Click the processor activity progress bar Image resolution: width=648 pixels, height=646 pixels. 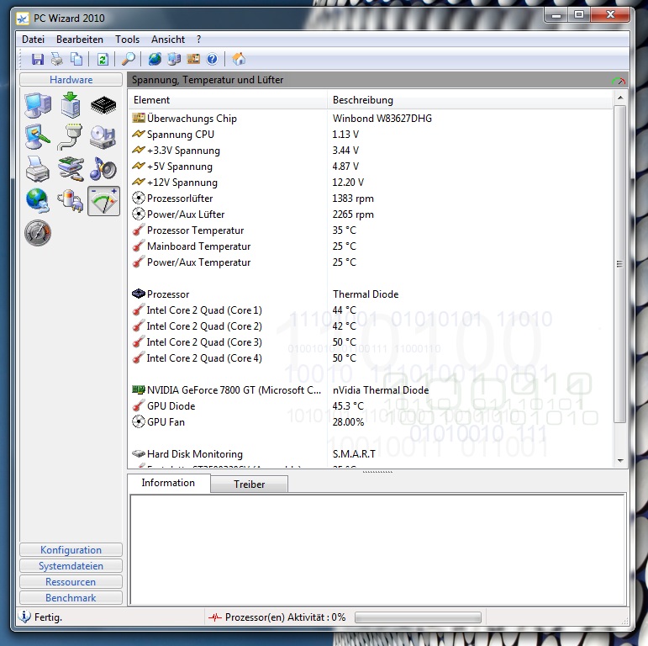[x=419, y=617]
